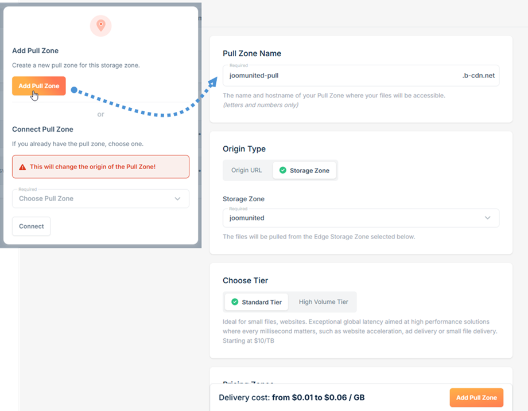
Task: Click the chevron arrow in Choose Pull Zone
Action: [x=177, y=199]
